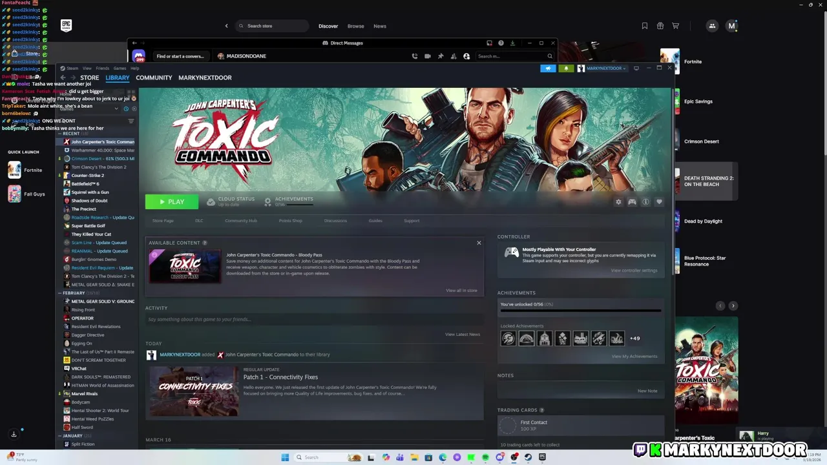Start Discord voice call icon

point(414,56)
